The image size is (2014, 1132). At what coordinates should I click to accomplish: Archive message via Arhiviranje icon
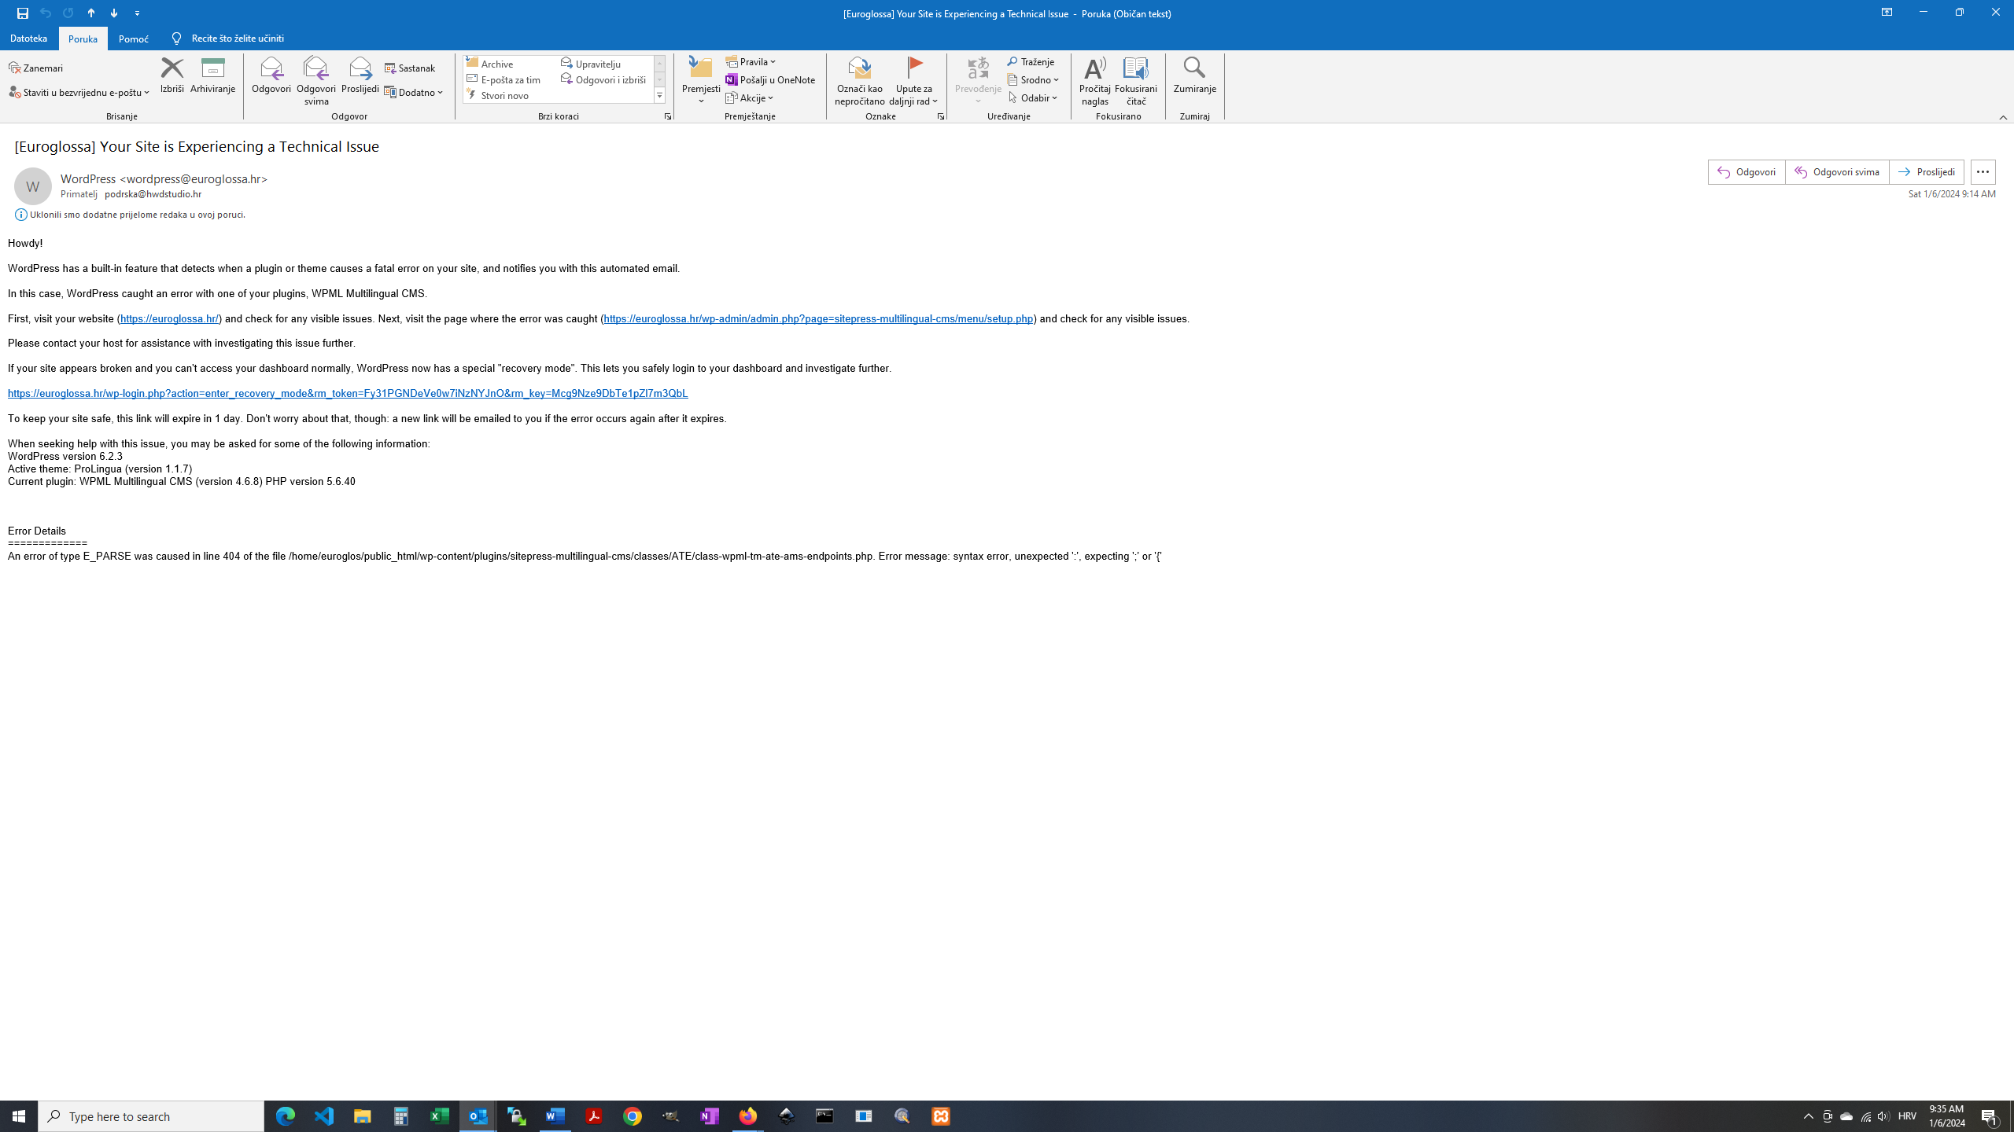[212, 75]
